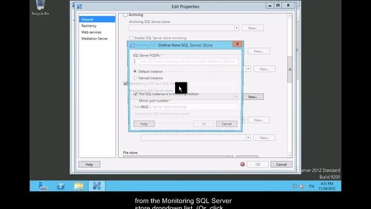Click Help in the Define New SQL Server Store dialog
Image resolution: width=371 pixels, height=209 pixels.
point(144,124)
